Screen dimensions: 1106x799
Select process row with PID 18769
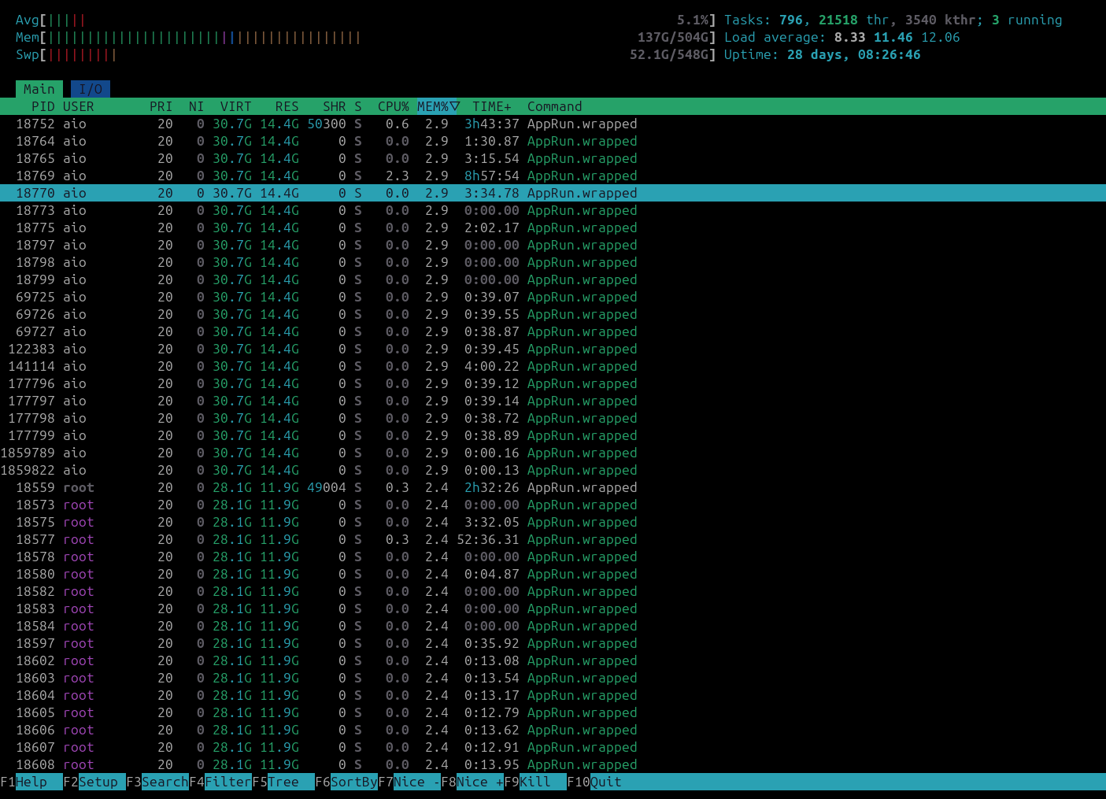coord(553,176)
